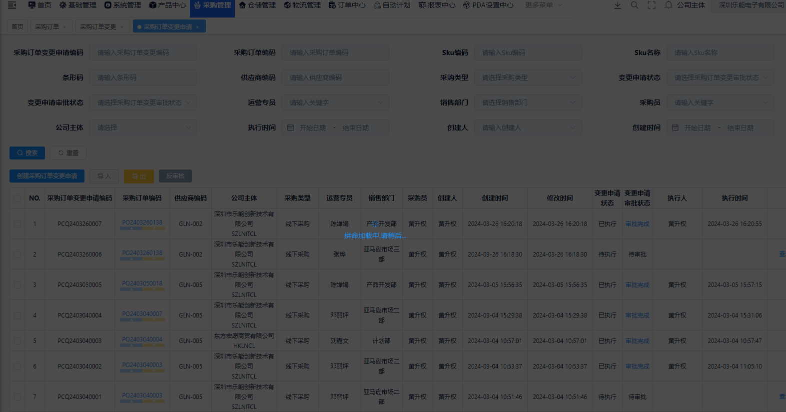Toggle fullscreen icon in top bar
Image resolution: width=786 pixels, height=412 pixels.
coord(652,5)
